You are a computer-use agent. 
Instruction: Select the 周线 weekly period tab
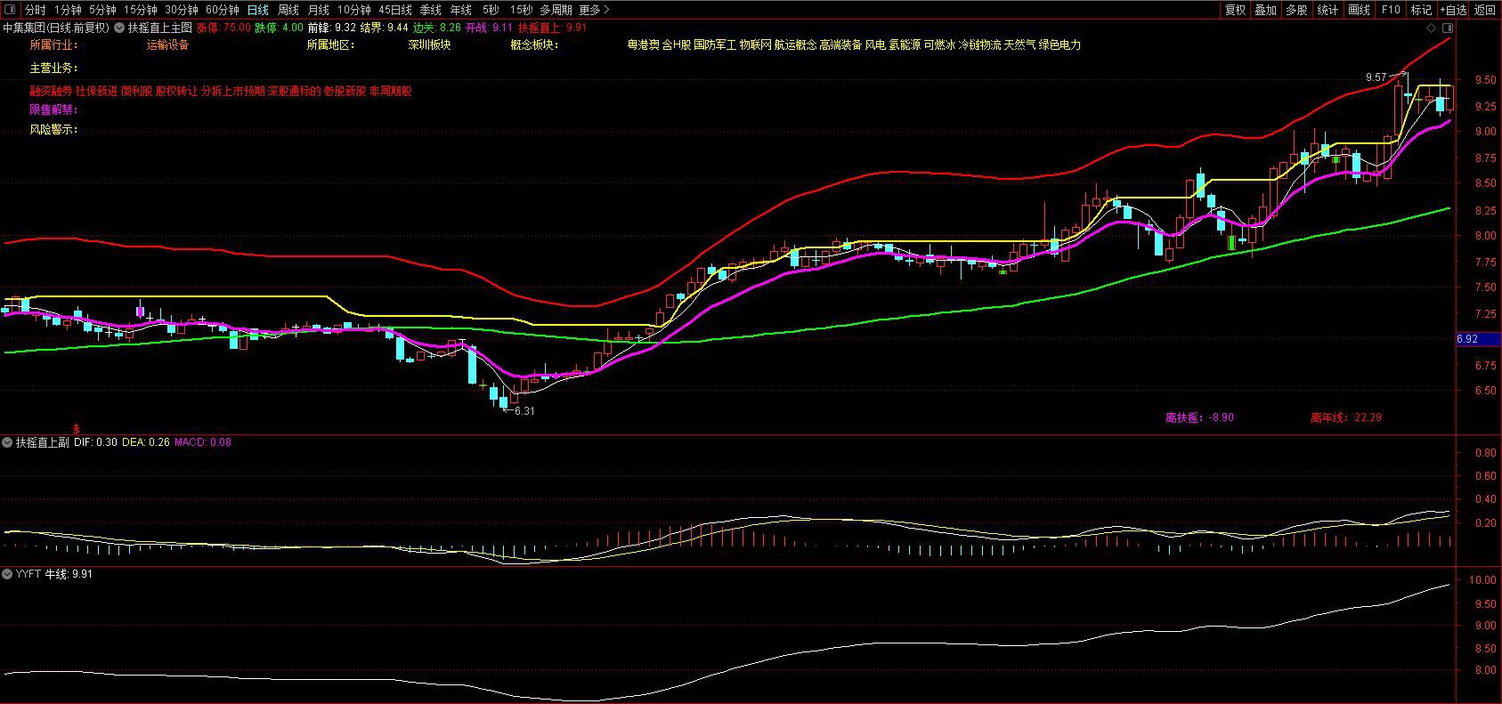288,10
